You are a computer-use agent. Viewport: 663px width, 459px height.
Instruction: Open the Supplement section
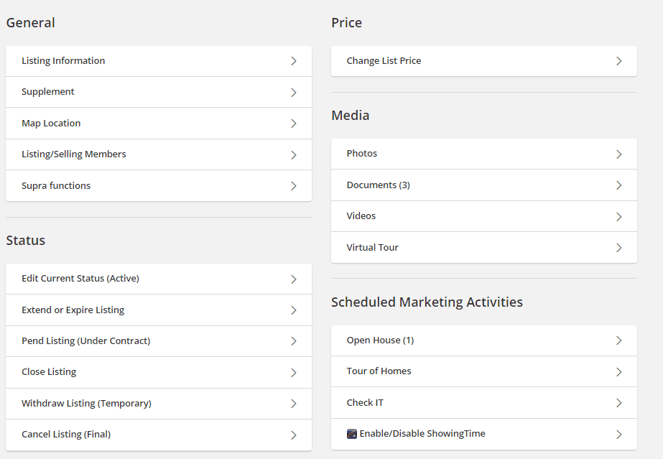[159, 92]
